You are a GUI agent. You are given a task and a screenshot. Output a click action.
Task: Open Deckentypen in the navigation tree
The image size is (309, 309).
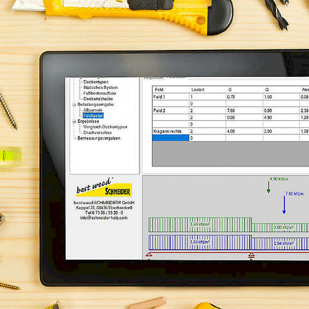point(96,82)
